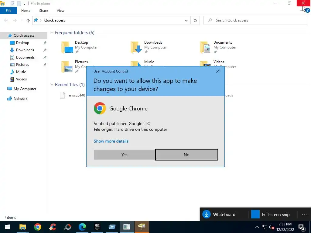The width and height of the screenshot is (311, 233).
Task: Select Pictures in navigation pane
Action: pyautogui.click(x=22, y=65)
